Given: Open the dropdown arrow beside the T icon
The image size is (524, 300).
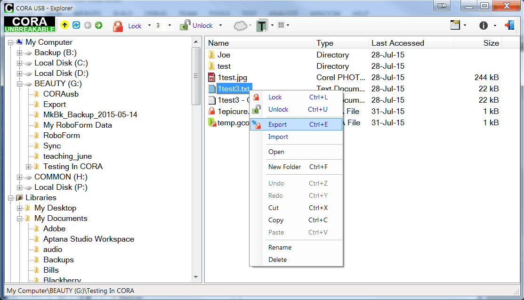Looking at the screenshot, I should tap(273, 25).
